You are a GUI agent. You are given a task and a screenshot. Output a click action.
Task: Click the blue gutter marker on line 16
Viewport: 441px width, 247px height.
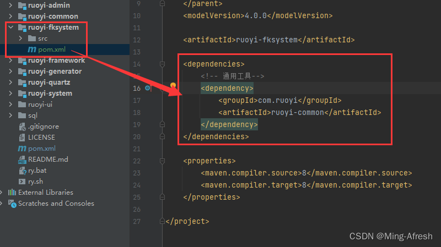[148, 88]
